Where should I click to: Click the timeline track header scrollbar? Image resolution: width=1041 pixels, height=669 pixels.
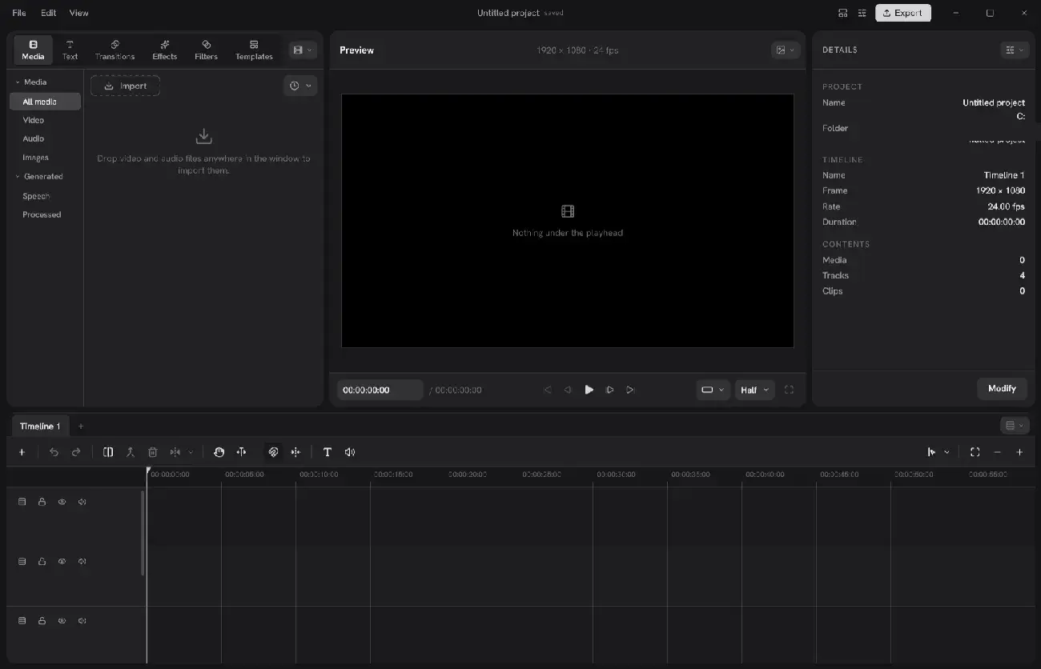click(143, 533)
